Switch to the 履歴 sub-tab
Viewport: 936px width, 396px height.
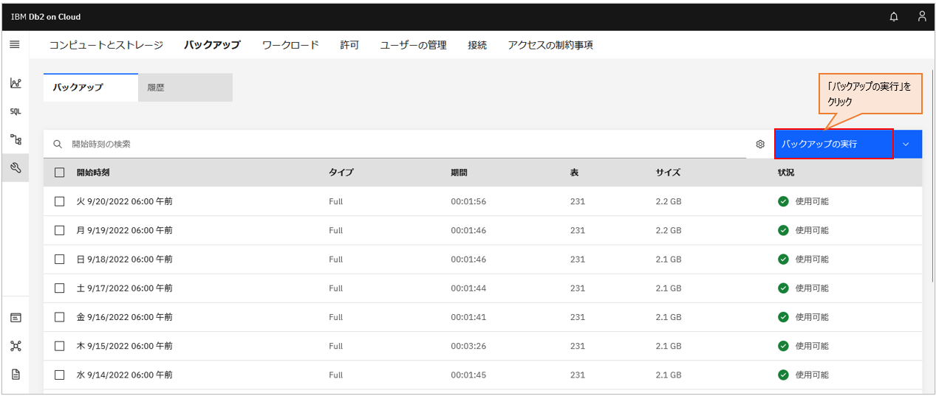tap(185, 88)
